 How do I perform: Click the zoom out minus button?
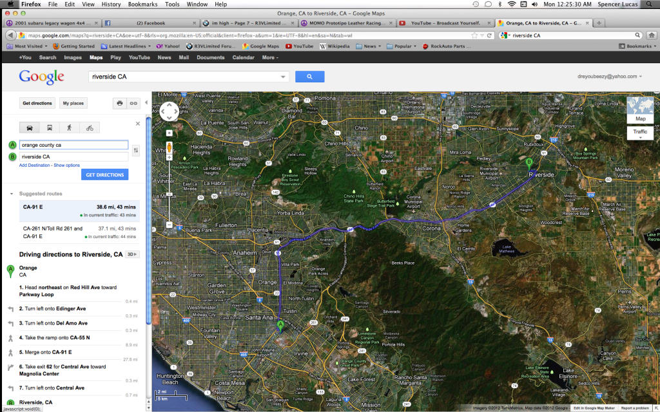tap(170, 225)
